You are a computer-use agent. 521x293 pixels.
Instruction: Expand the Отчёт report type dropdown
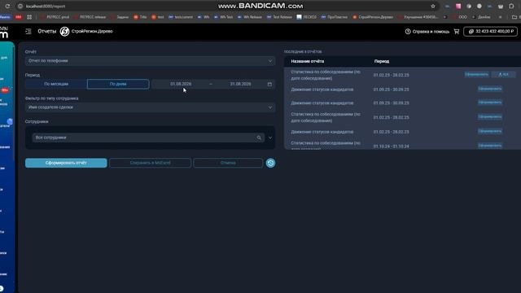[x=150, y=61]
